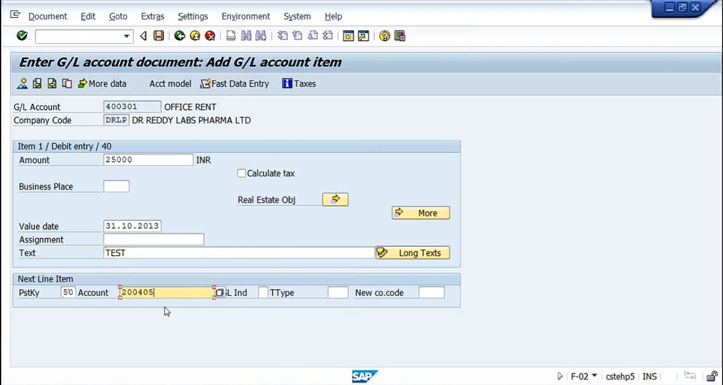Click the OFFICE RENT account description
The height and width of the screenshot is (385, 723).
[x=190, y=106]
